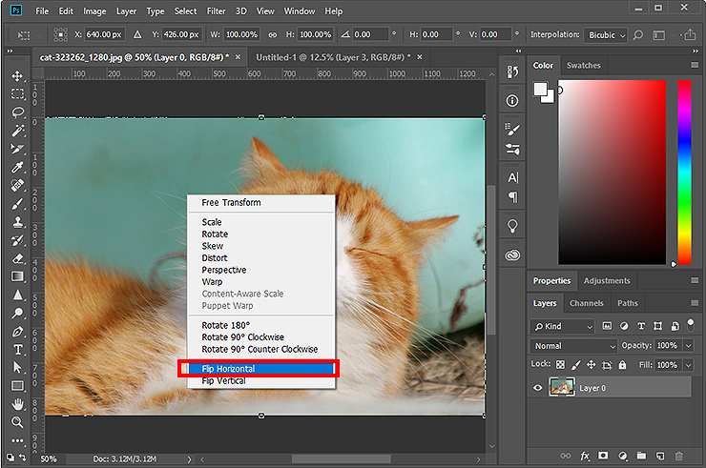Toggle relative positioning for reference point

pos(137,34)
